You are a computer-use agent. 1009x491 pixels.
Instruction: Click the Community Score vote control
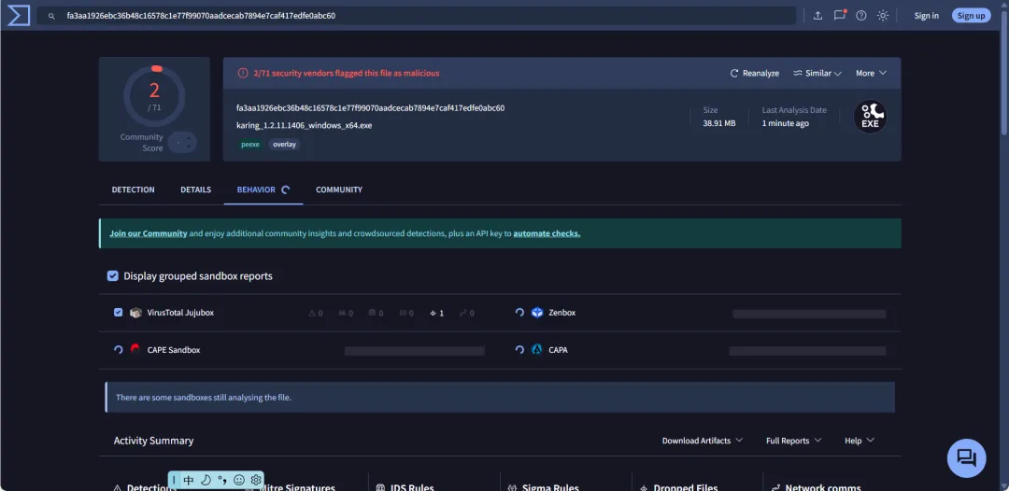(182, 143)
